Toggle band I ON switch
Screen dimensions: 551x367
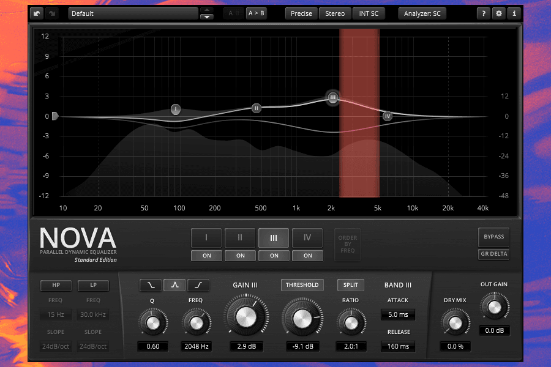pyautogui.click(x=207, y=256)
